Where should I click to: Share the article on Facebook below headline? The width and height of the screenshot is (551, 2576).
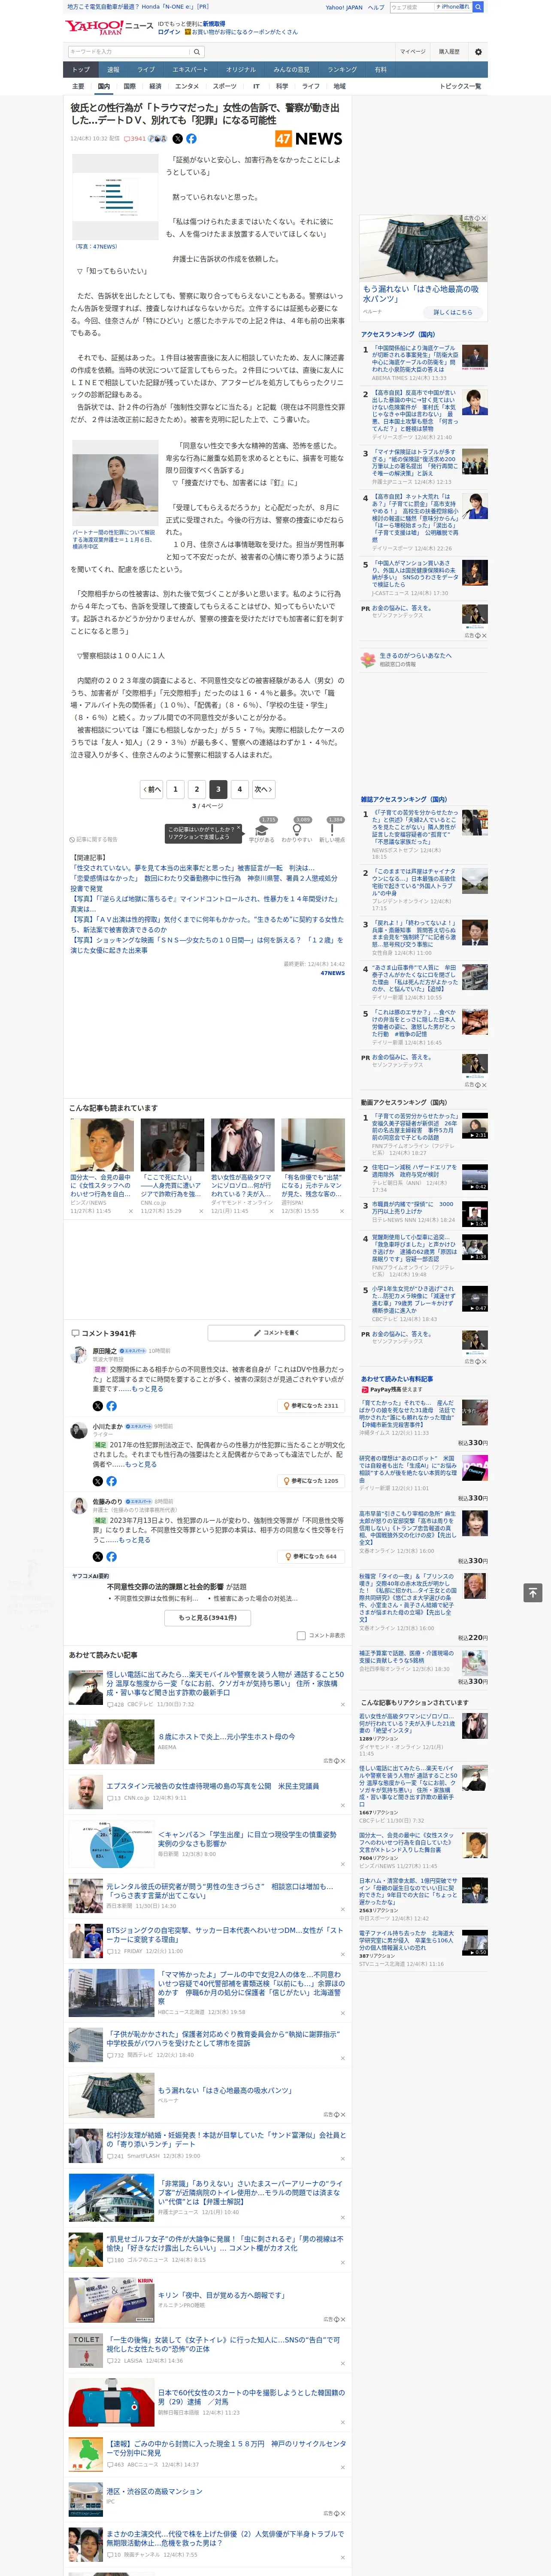pyautogui.click(x=191, y=139)
